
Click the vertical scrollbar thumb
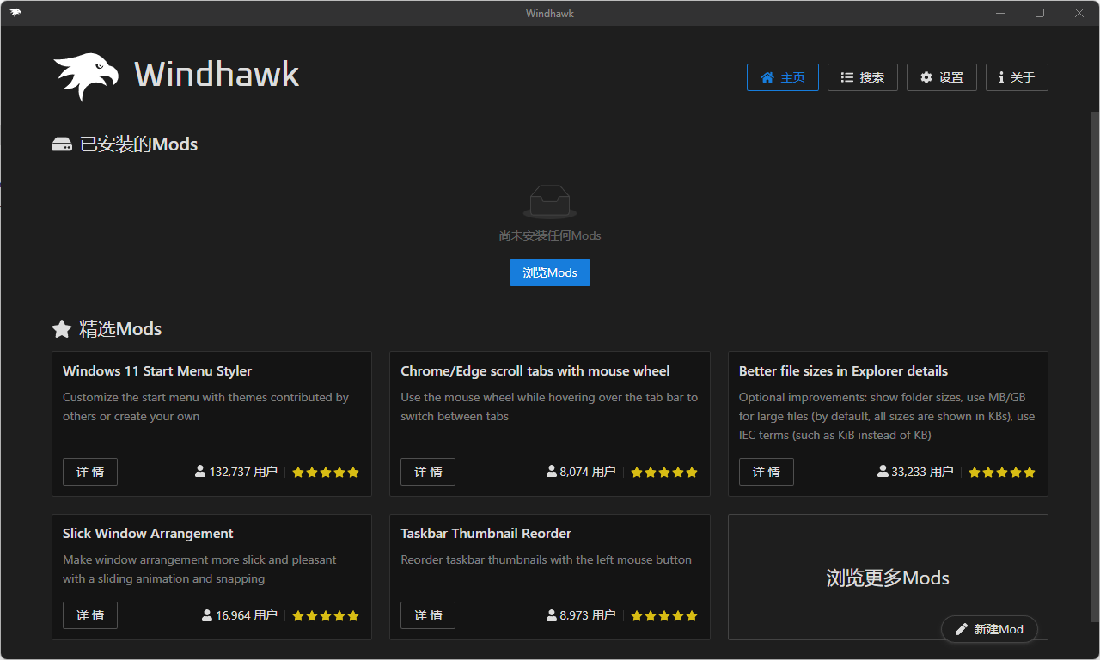[1095, 365]
